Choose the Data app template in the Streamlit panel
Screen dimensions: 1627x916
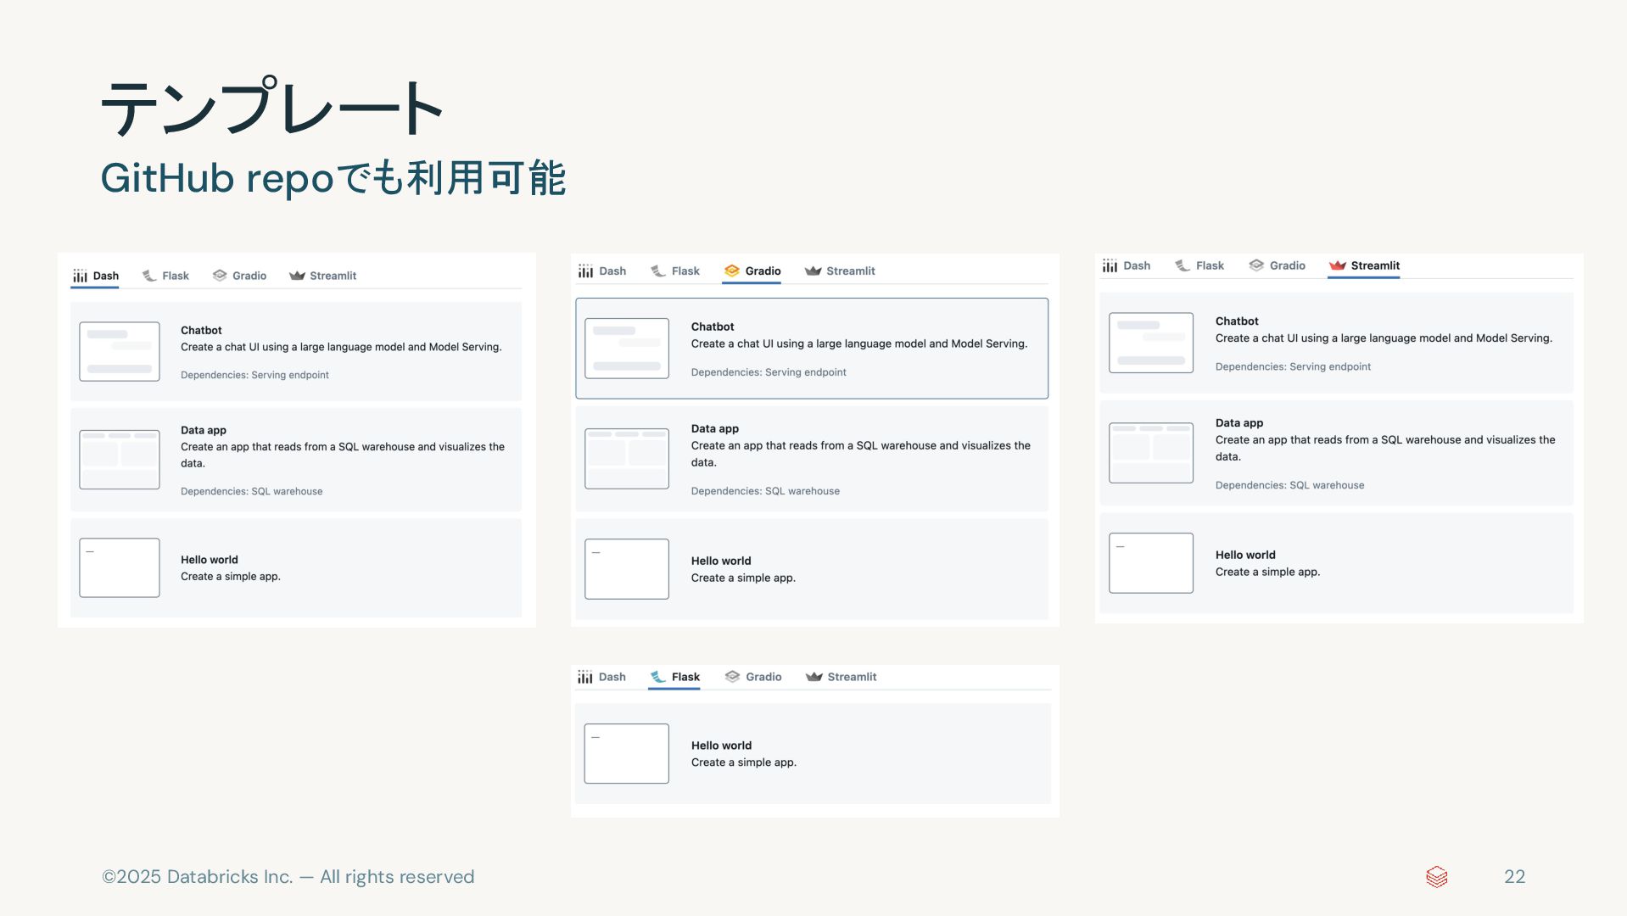point(1336,453)
